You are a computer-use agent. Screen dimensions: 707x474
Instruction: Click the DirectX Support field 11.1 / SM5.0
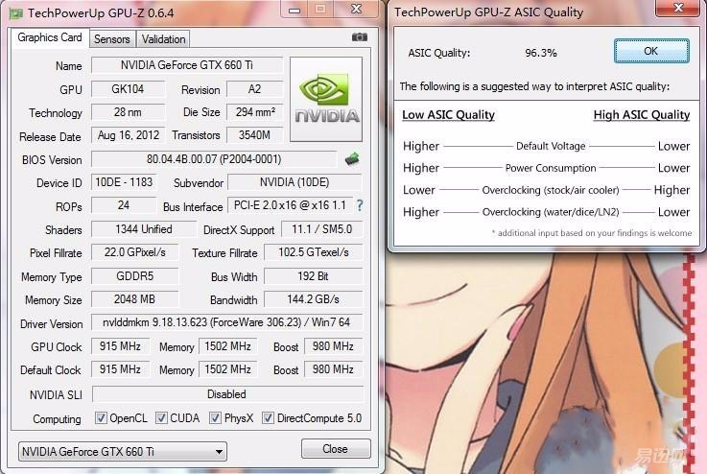click(321, 229)
